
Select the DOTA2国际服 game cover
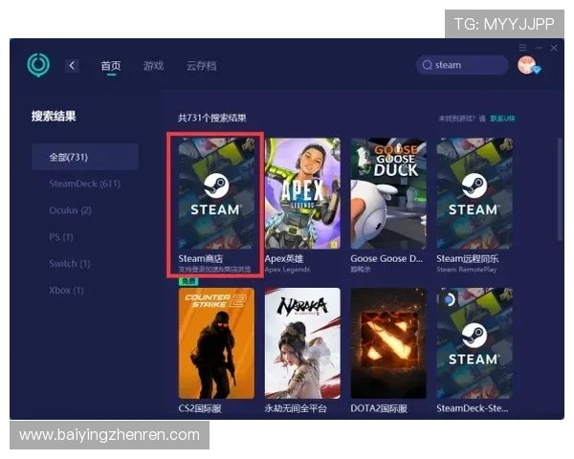pos(387,343)
